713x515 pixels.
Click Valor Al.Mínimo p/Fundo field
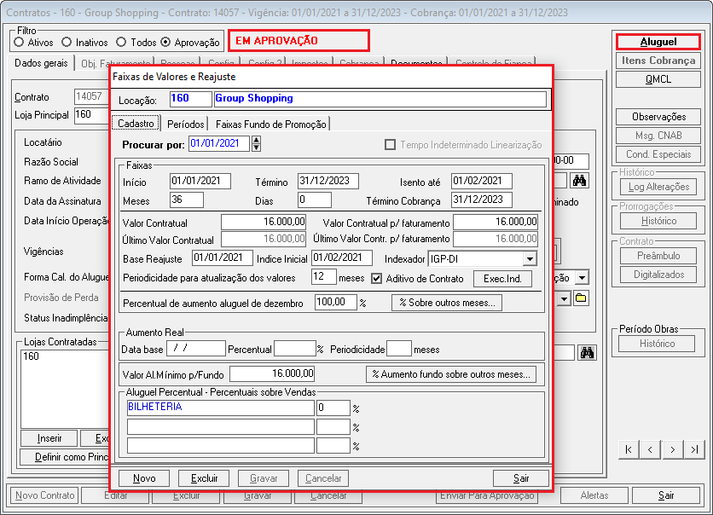click(x=272, y=374)
